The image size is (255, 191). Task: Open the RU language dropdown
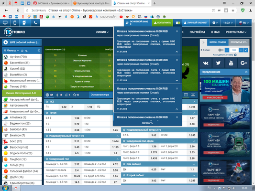pyautogui.click(x=244, y=23)
